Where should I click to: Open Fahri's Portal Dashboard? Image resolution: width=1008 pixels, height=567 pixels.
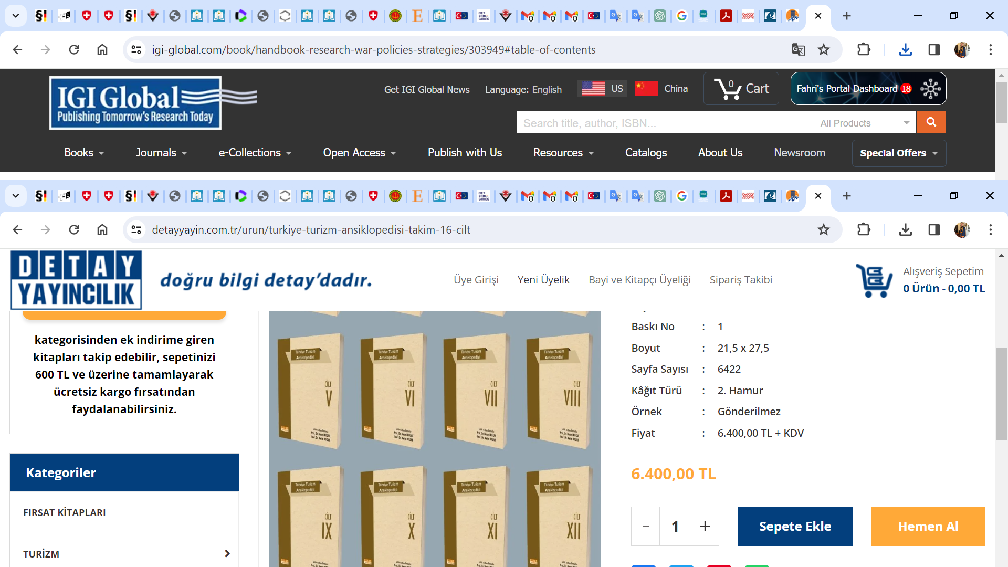point(868,89)
